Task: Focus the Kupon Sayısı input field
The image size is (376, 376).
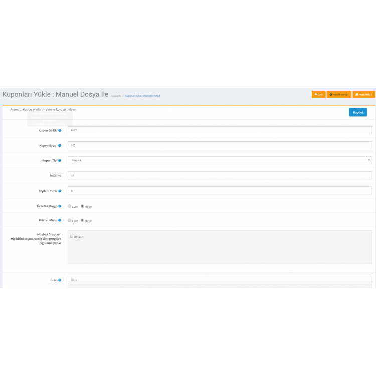Action: click(220, 145)
